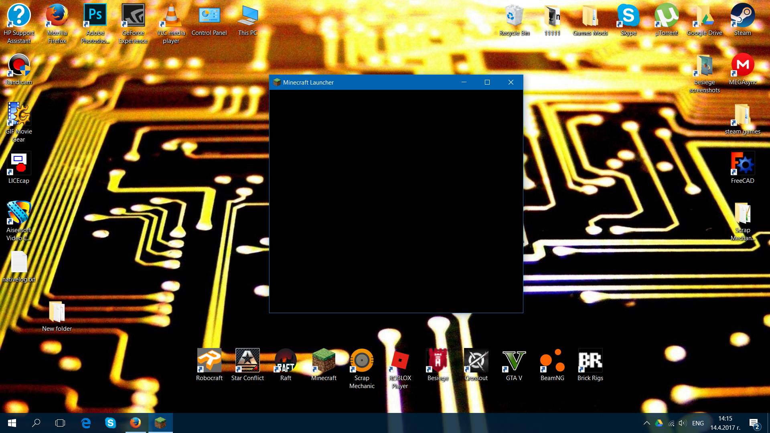Open the Minecraft desktop shortcut
This screenshot has height=433, width=770.
324,360
